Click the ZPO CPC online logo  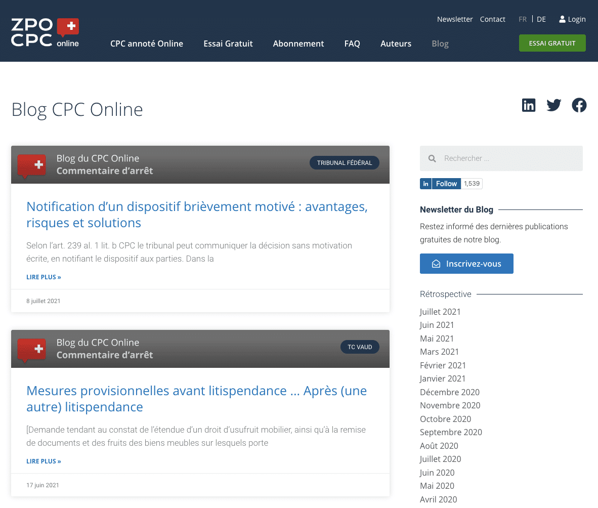tap(45, 32)
